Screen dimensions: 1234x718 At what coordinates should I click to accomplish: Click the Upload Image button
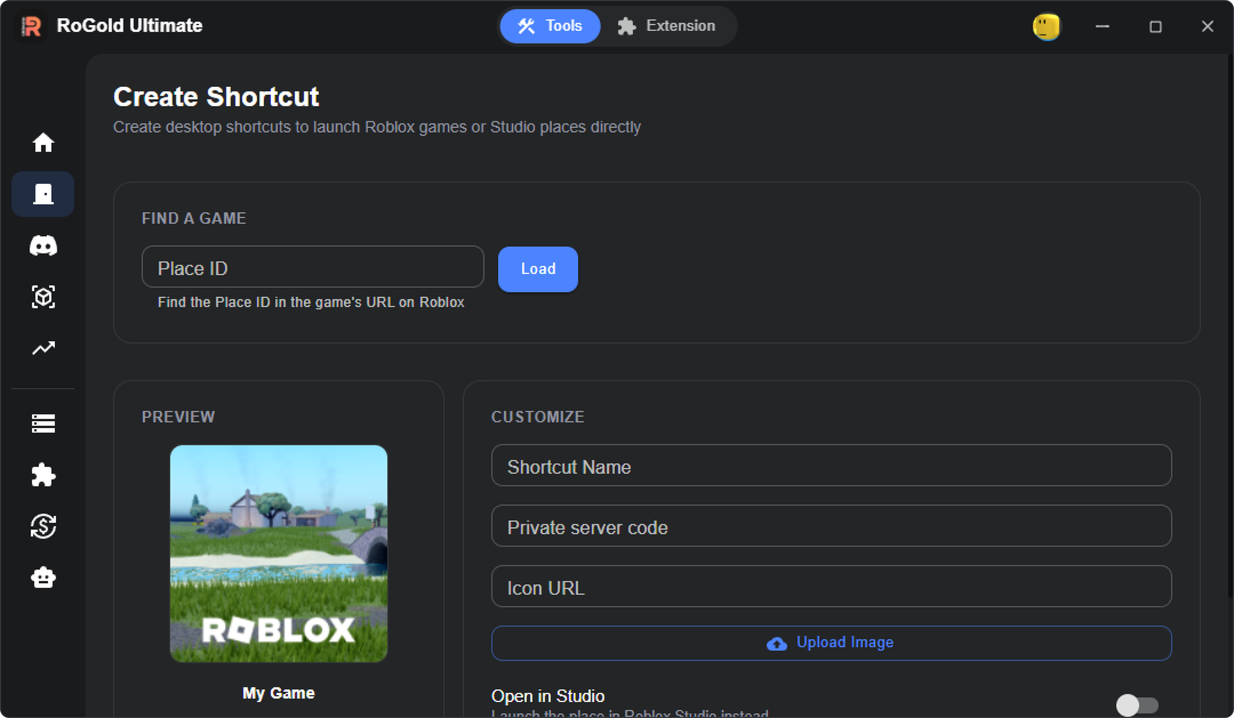point(831,643)
